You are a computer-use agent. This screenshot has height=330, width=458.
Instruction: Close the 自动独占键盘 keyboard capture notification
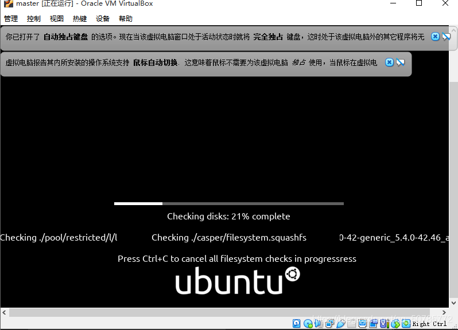coord(435,37)
